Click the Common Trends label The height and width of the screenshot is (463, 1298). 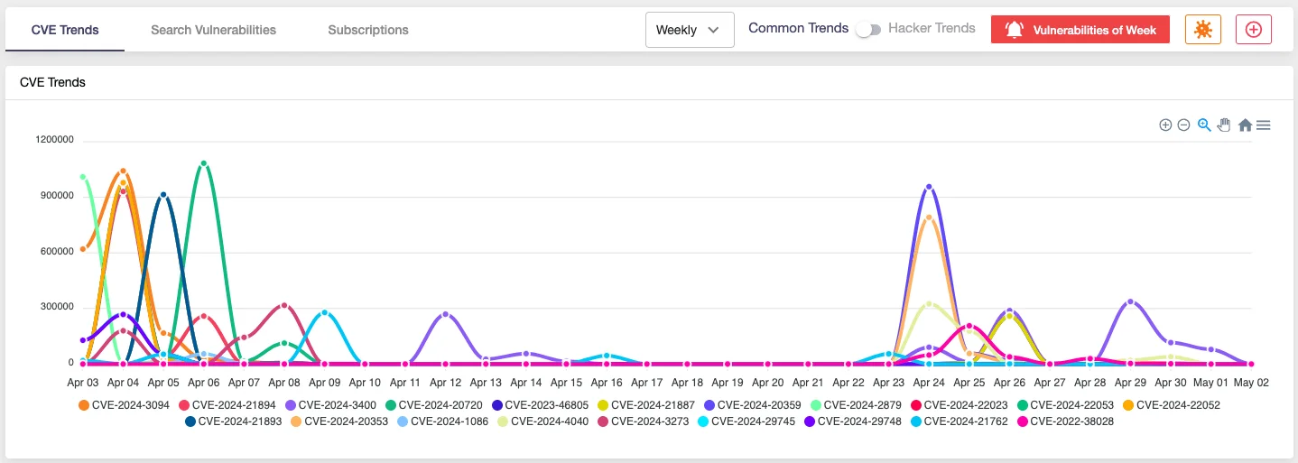[x=799, y=28]
